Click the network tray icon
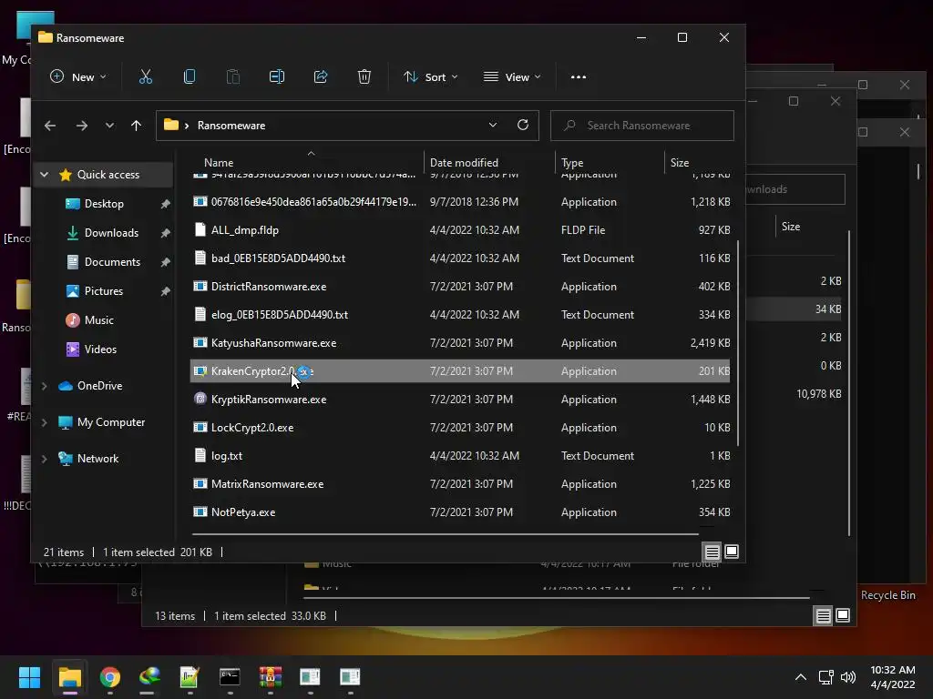 (825, 677)
